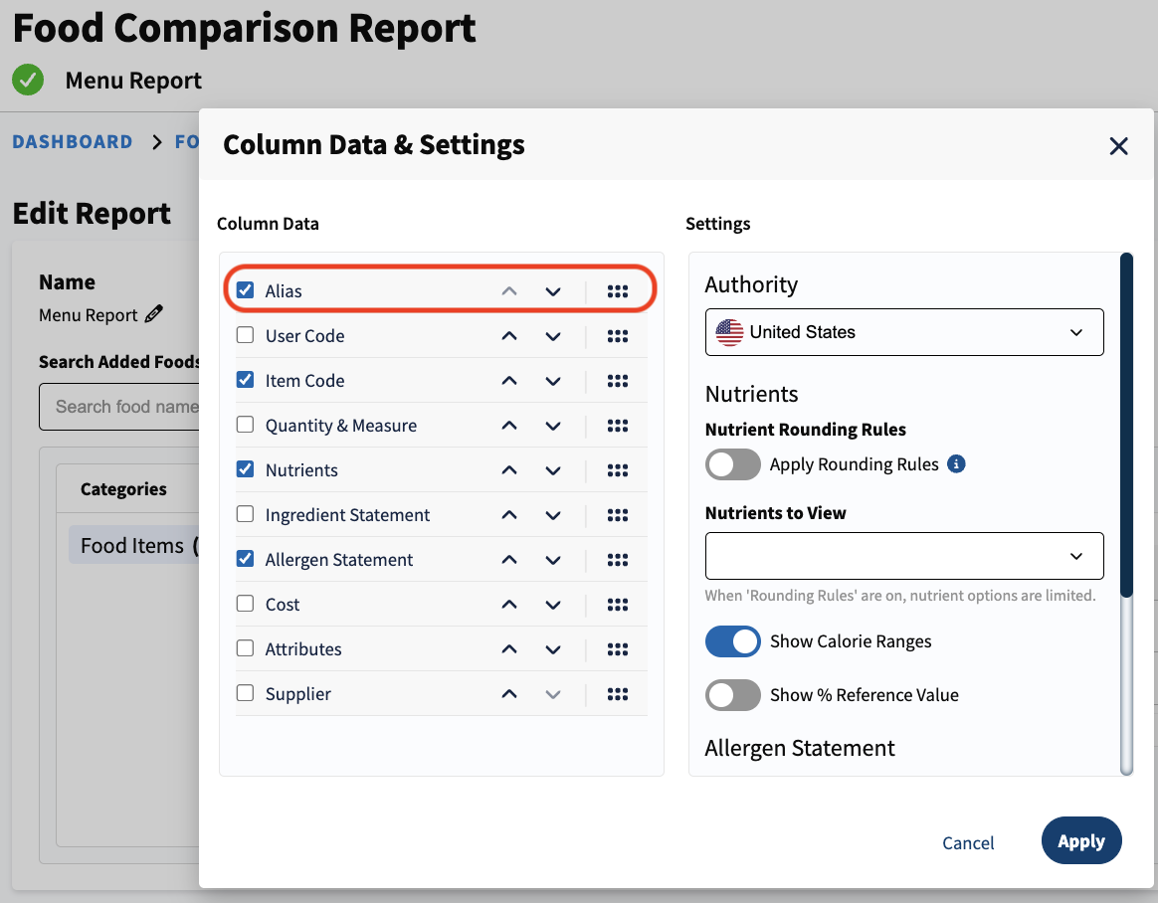Move Attributes row up
Screen dimensions: 1158x903
click(508, 649)
